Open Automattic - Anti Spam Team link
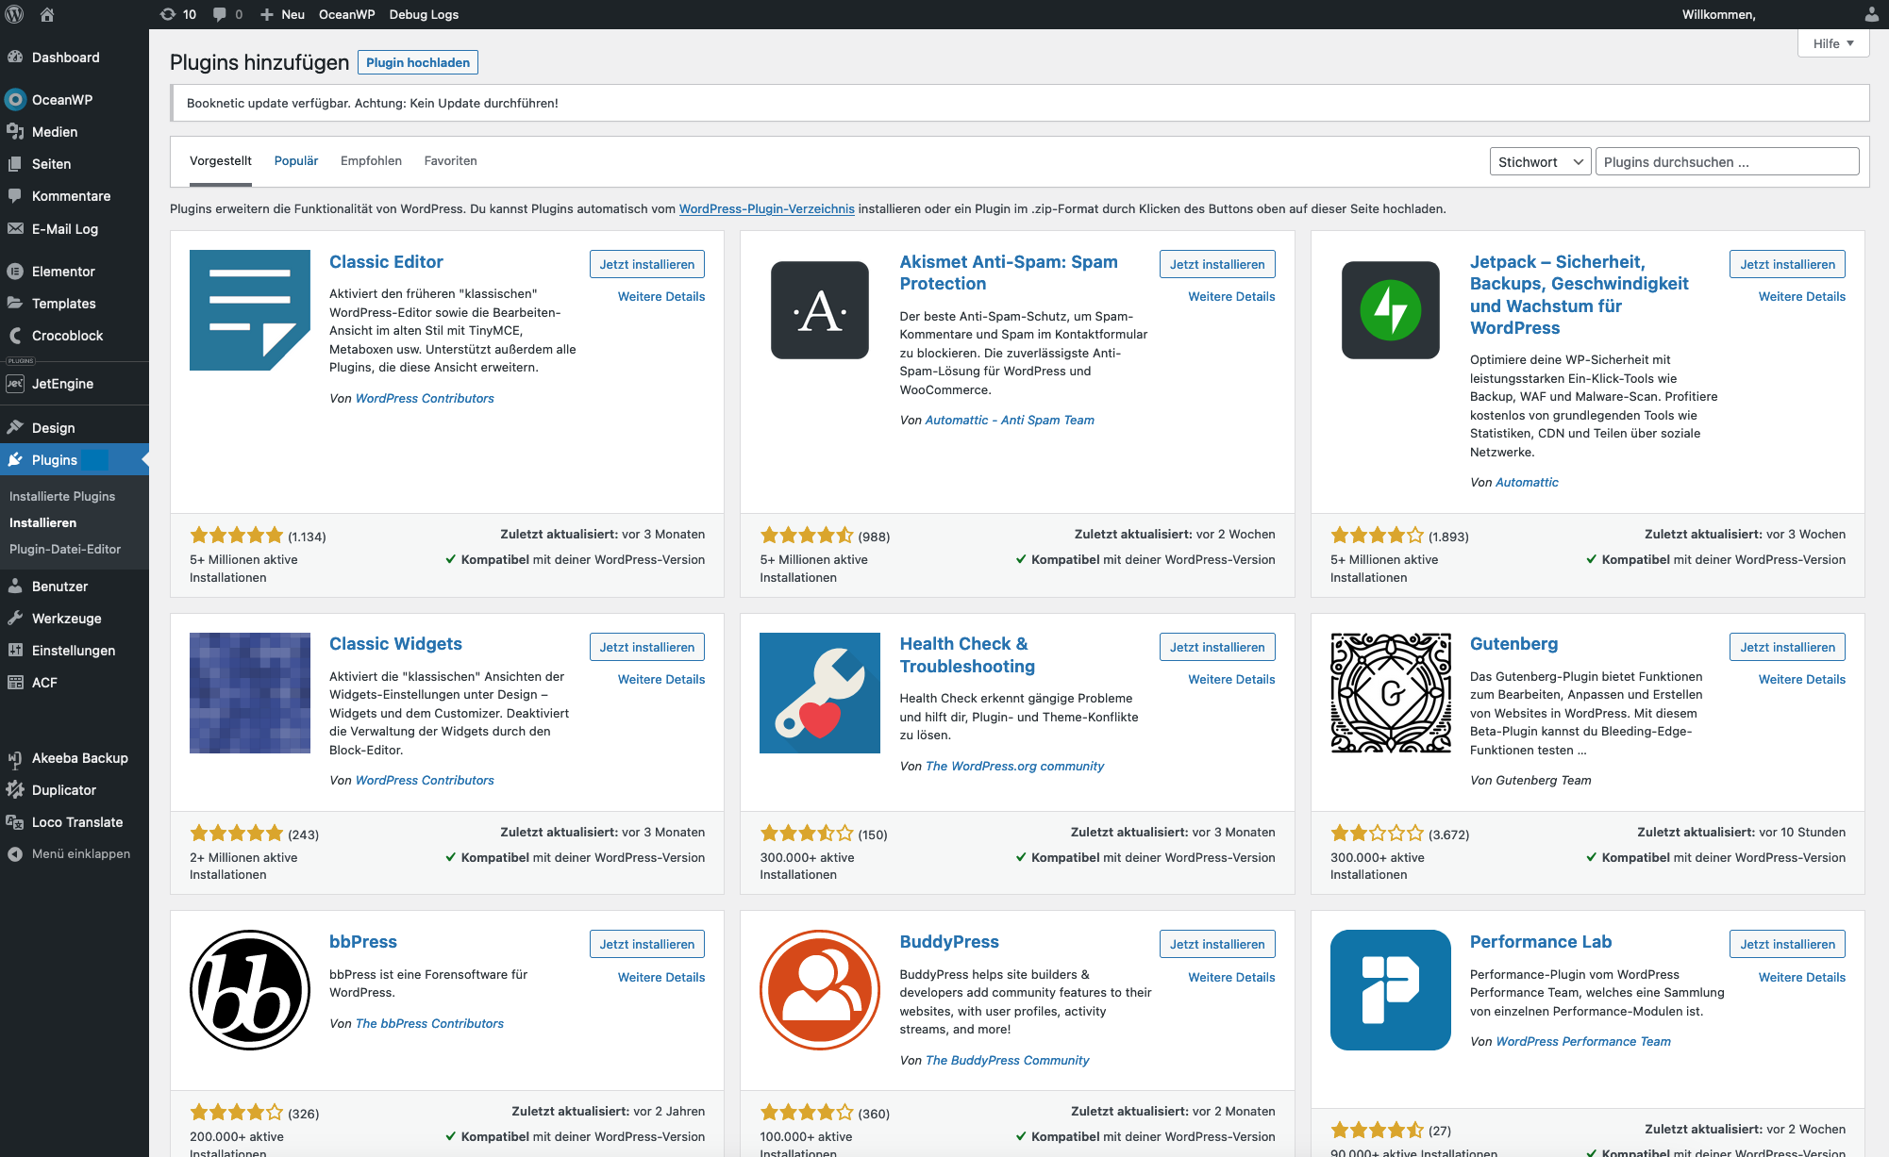The image size is (1889, 1157). point(1010,421)
